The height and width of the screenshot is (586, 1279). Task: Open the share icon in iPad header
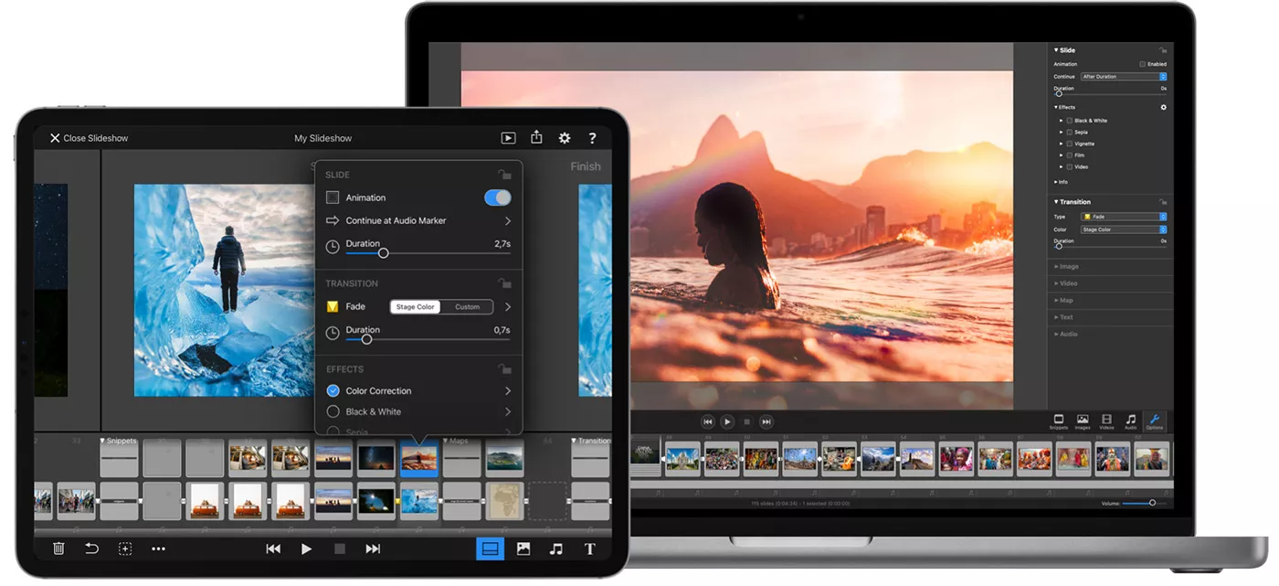tap(536, 138)
